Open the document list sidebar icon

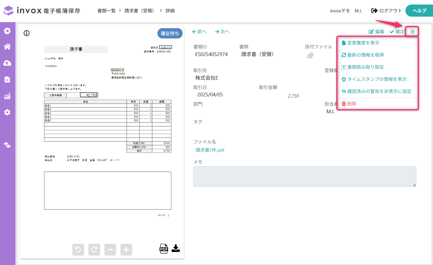7,79
